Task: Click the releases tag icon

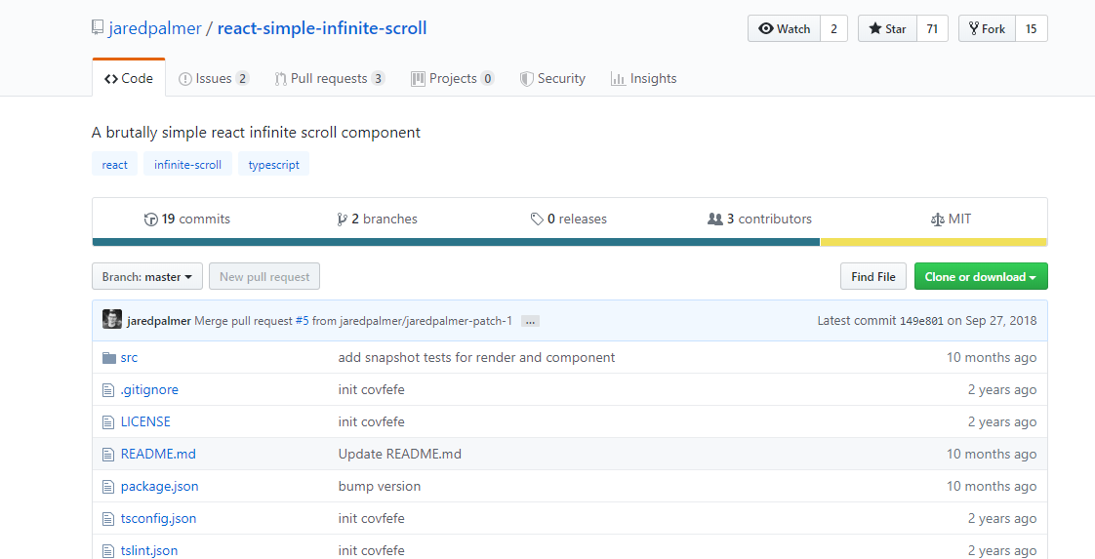Action: [537, 220]
